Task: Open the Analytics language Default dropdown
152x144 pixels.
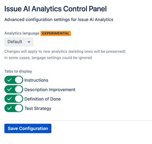Action: click(x=19, y=42)
